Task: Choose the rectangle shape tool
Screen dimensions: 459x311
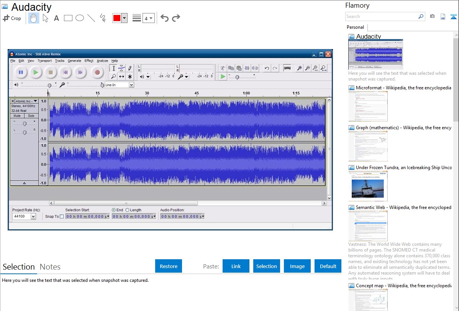Action: tap(68, 18)
